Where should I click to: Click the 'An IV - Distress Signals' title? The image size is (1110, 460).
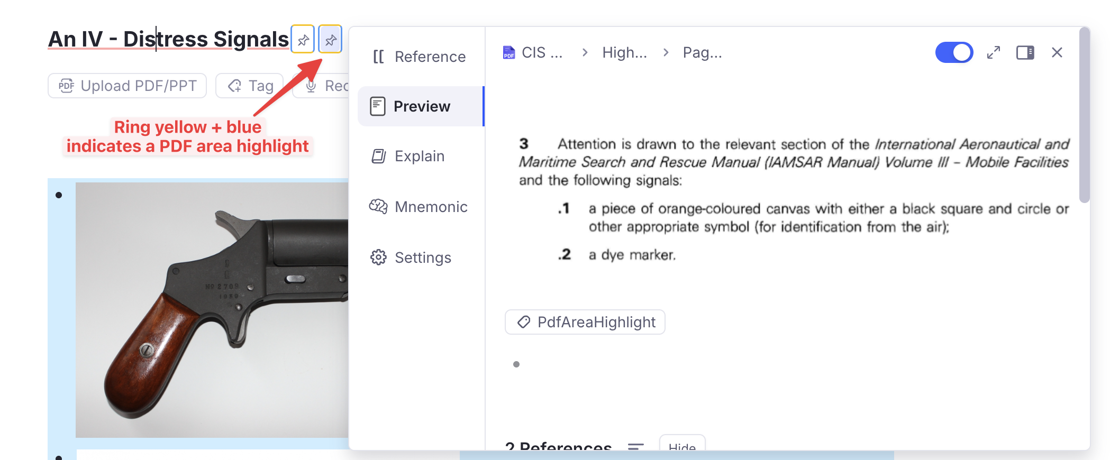tap(169, 39)
